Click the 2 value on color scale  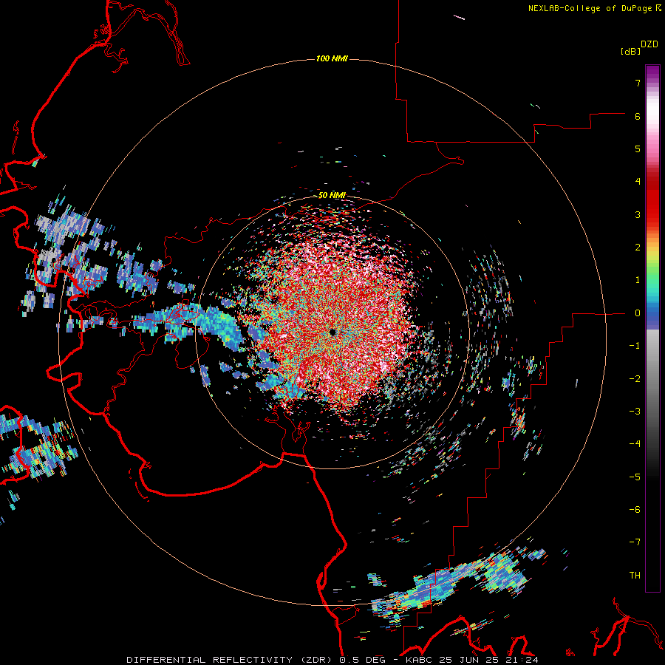638,248
